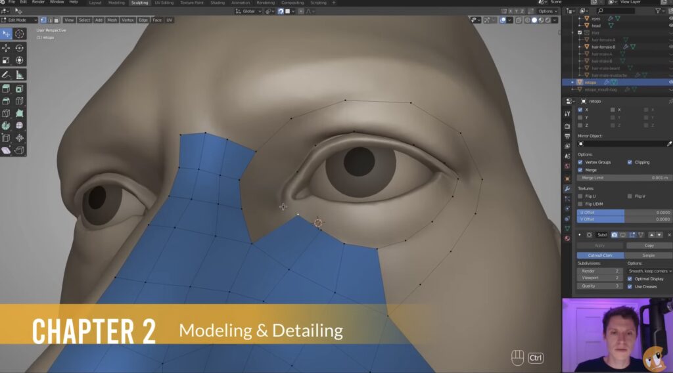Open the shading options dropdown arrow

[555, 20]
